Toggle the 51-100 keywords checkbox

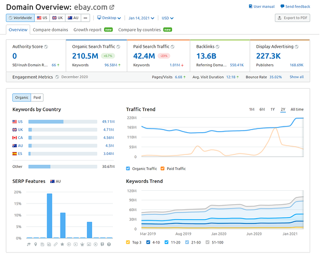[208, 242]
